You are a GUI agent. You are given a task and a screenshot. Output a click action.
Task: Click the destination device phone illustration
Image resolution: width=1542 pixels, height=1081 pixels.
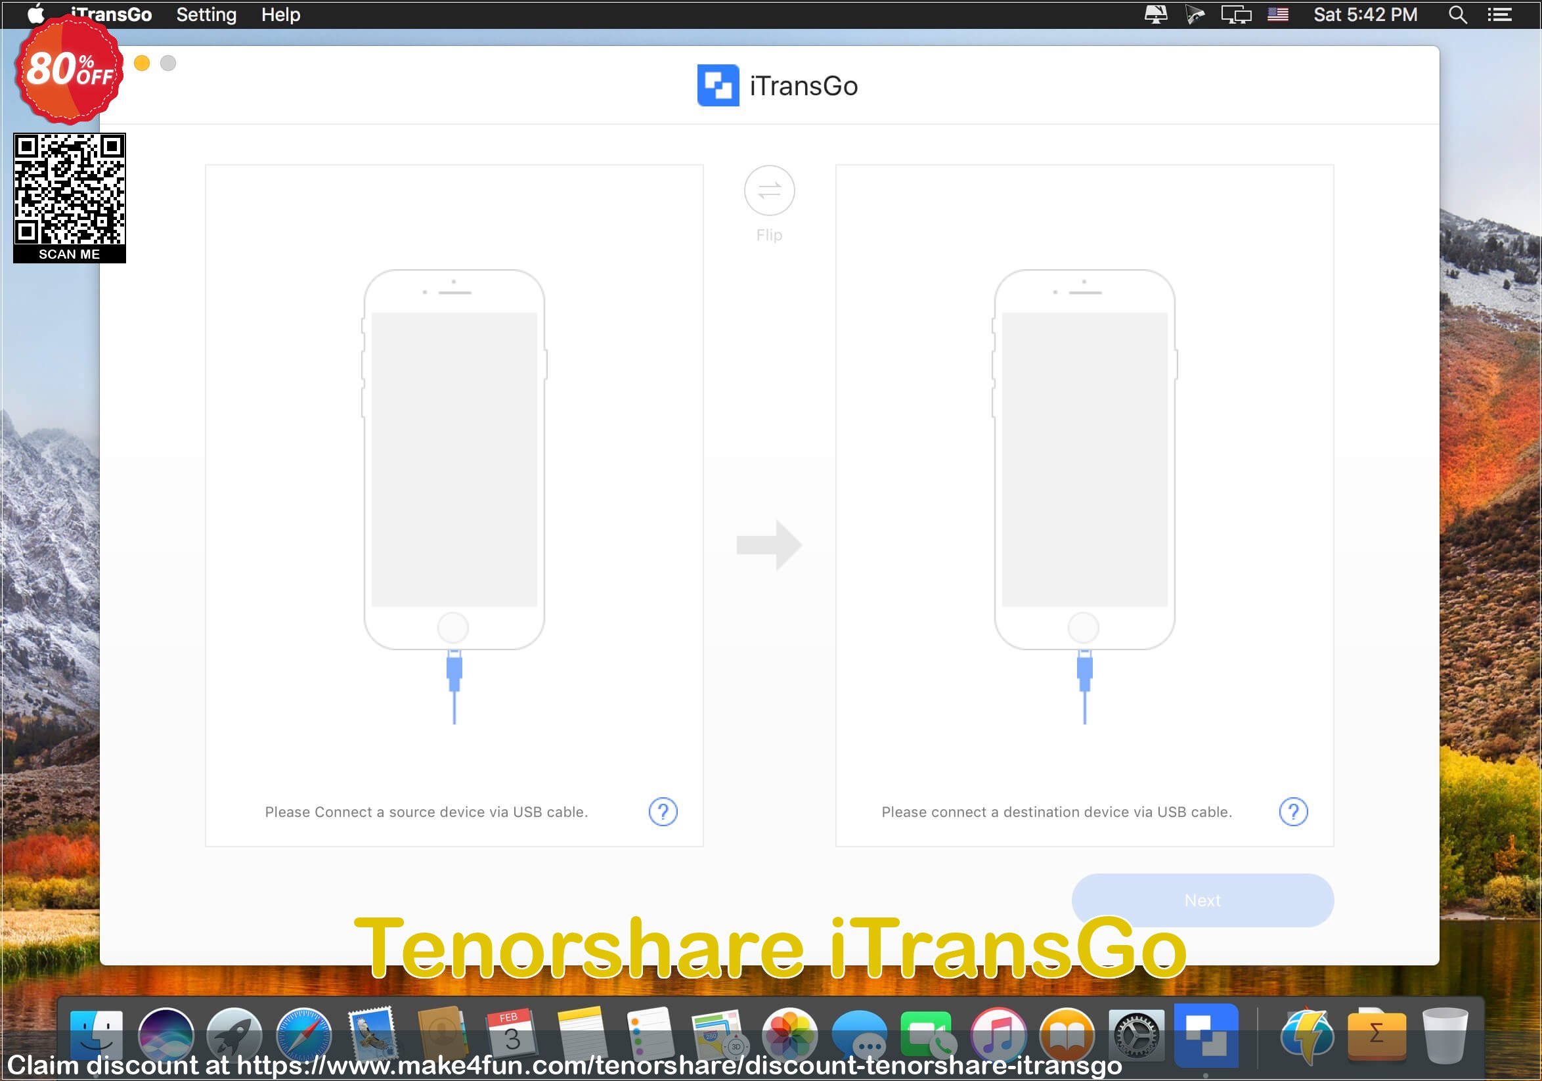[1084, 460]
